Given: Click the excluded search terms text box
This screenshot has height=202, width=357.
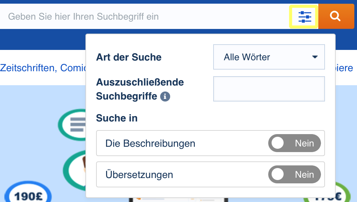Looking at the screenshot, I should click(269, 89).
